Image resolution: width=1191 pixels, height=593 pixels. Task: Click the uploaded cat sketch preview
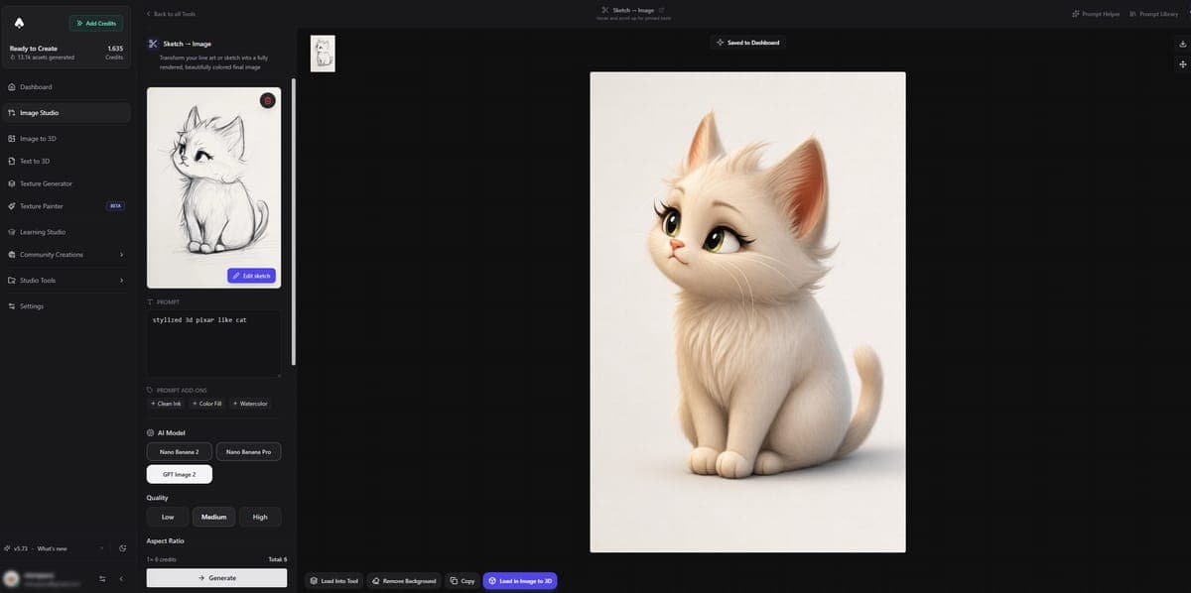[x=213, y=187]
